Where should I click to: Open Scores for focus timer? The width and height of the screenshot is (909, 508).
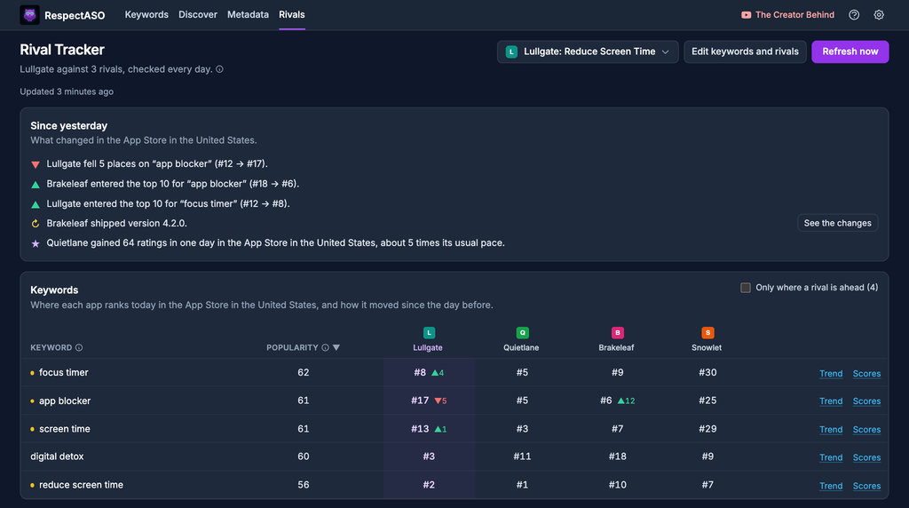click(866, 374)
